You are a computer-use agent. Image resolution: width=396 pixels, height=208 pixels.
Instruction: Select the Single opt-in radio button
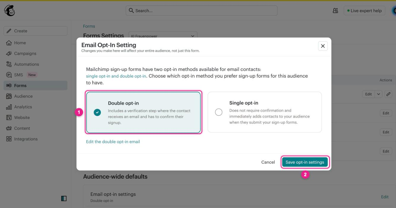click(219, 112)
